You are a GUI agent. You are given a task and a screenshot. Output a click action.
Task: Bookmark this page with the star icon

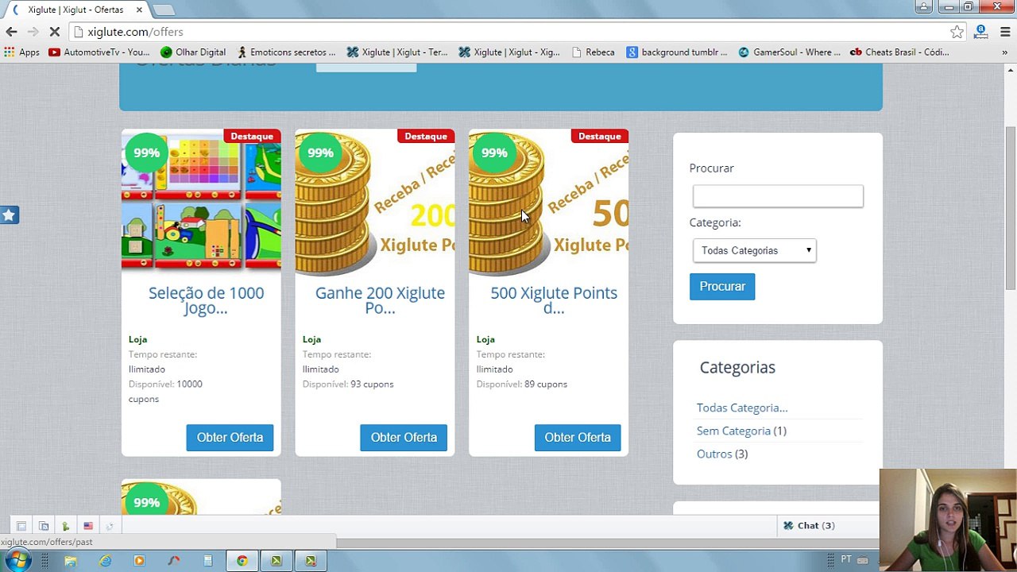[x=957, y=32]
